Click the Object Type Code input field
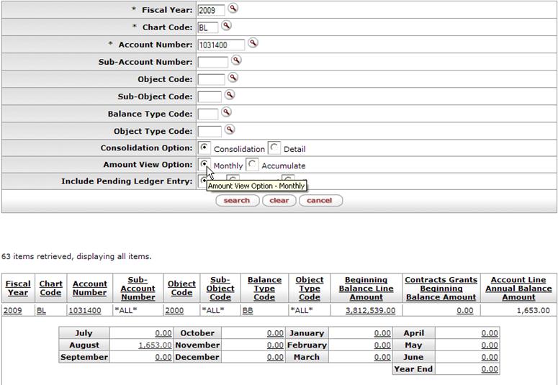The height and width of the screenshot is (385, 558). [x=210, y=132]
